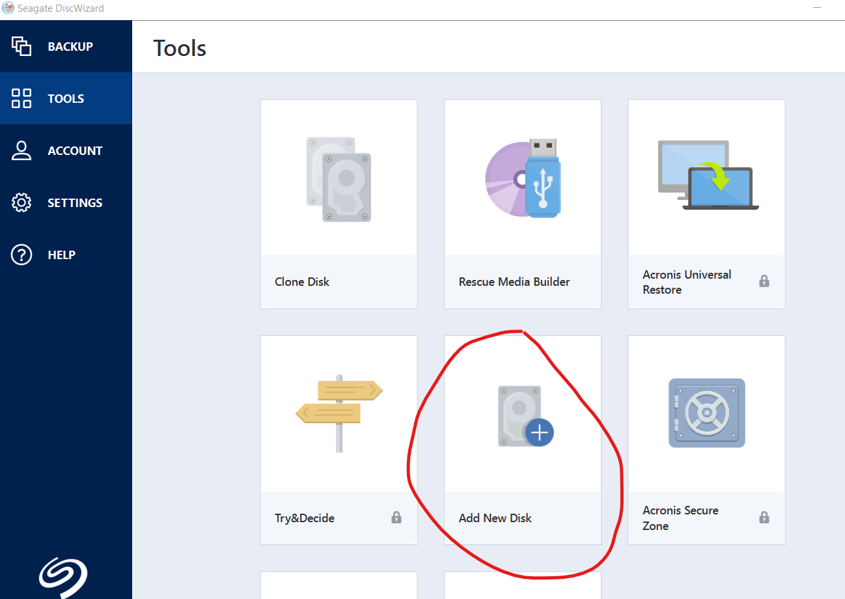The width and height of the screenshot is (845, 599).
Task: Click the Seagate logo in the sidebar
Action: (x=63, y=579)
